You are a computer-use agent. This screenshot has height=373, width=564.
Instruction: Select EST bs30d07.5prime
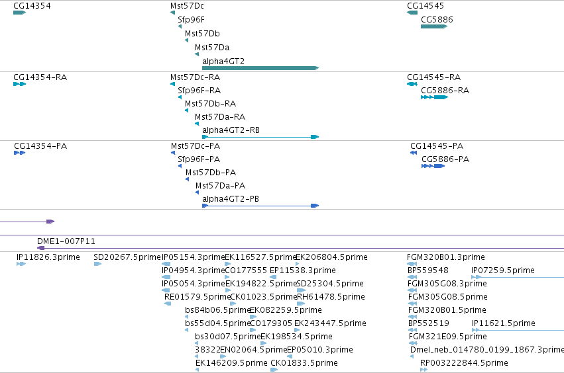click(227, 337)
